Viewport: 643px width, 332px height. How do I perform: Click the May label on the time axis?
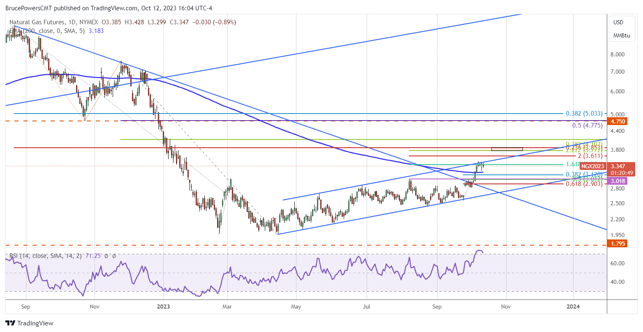point(296,307)
